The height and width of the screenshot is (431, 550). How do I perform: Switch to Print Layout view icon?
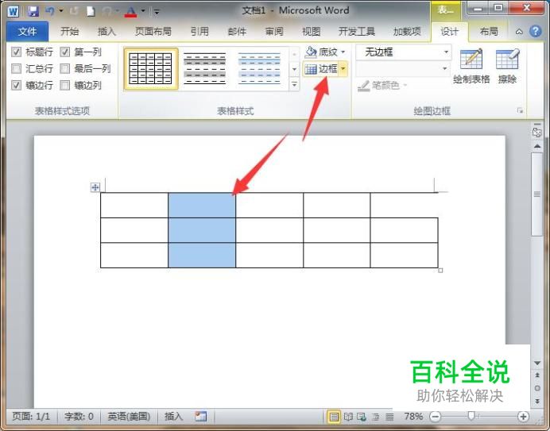334,417
